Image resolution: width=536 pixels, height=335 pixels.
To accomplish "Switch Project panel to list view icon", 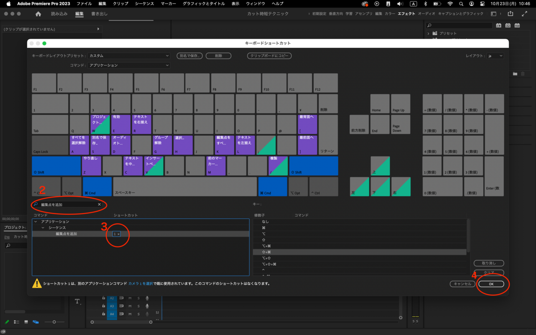I will [17, 322].
